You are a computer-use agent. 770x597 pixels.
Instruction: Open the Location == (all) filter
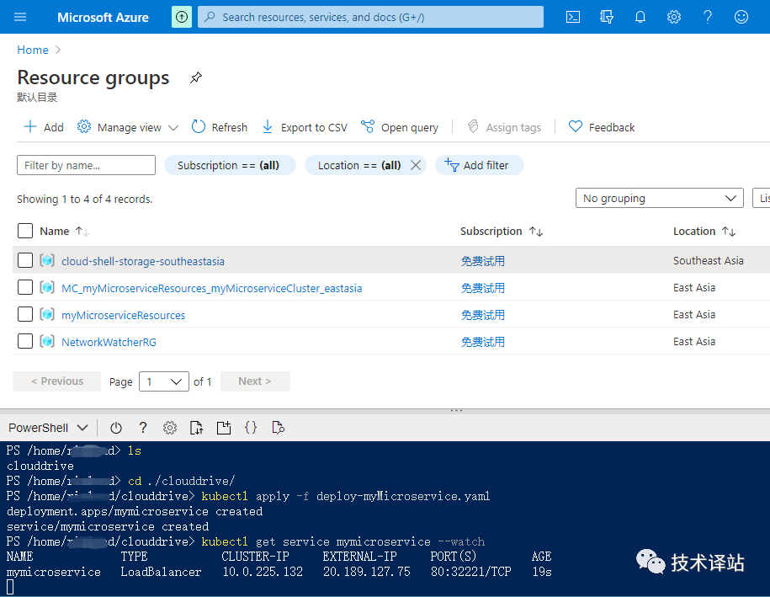(x=359, y=165)
